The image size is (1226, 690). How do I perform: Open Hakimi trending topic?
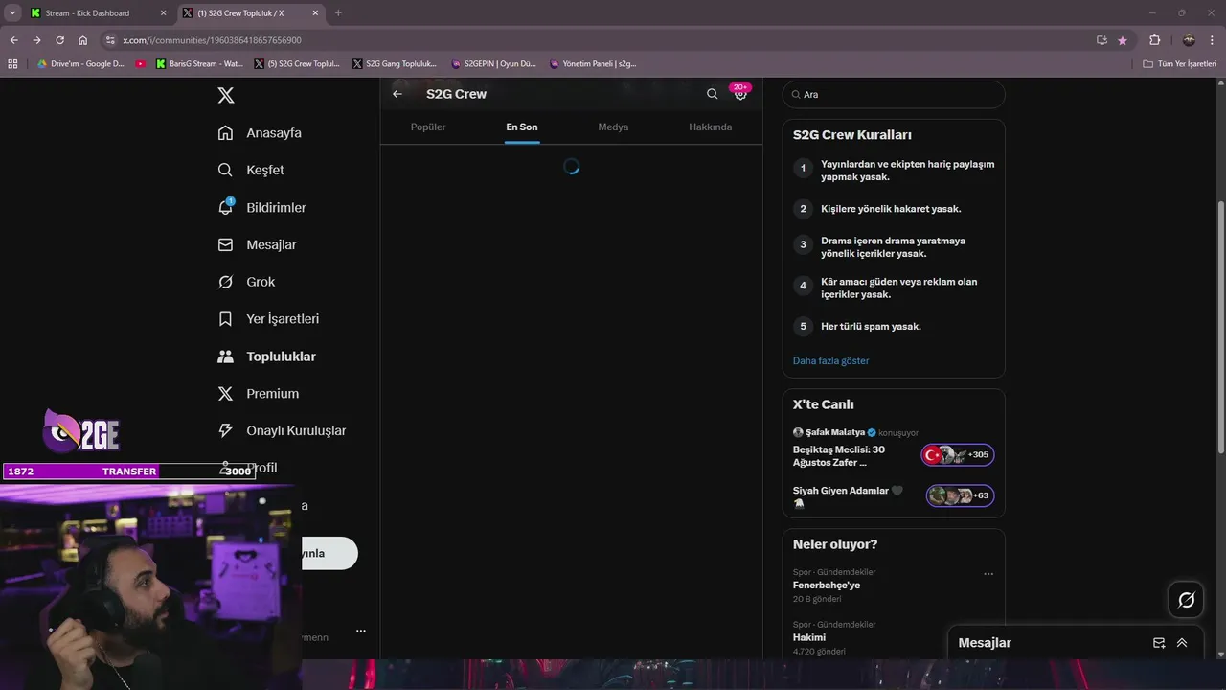coord(894,637)
